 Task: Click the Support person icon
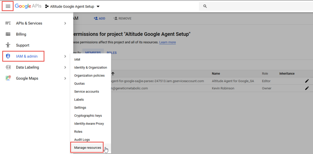coord(8,45)
